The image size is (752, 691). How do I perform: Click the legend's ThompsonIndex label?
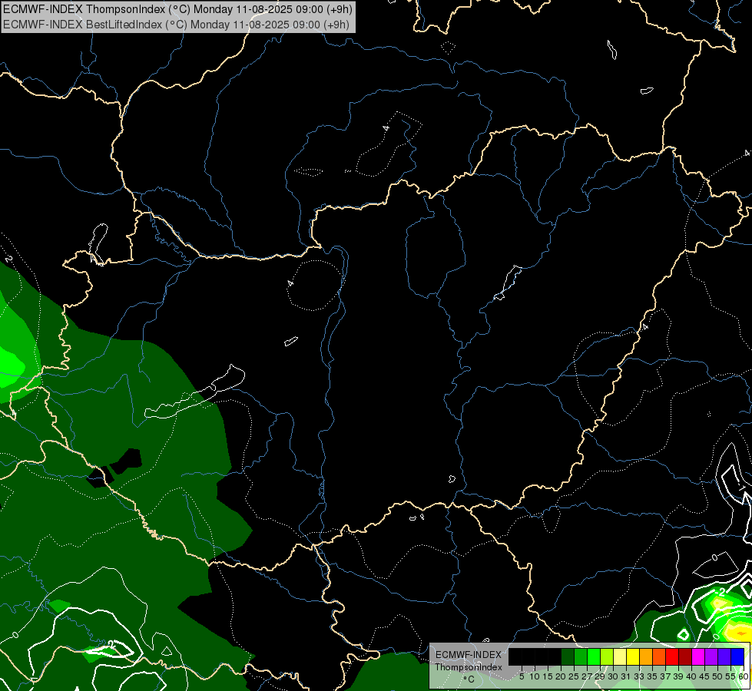tap(469, 667)
